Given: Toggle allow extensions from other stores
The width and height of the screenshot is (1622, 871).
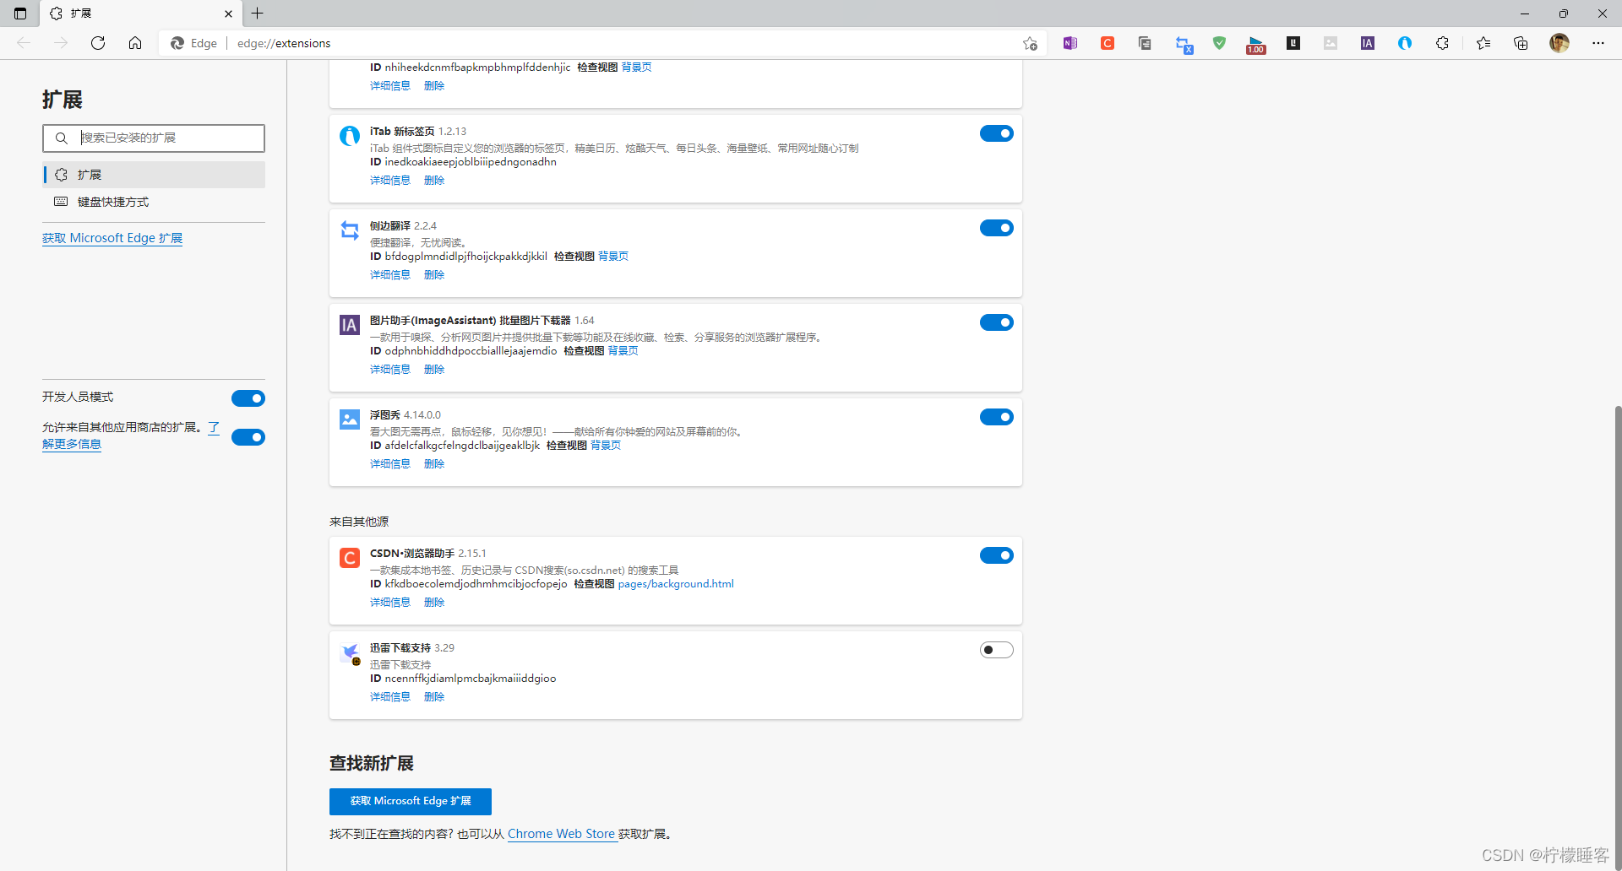Looking at the screenshot, I should click(248, 437).
